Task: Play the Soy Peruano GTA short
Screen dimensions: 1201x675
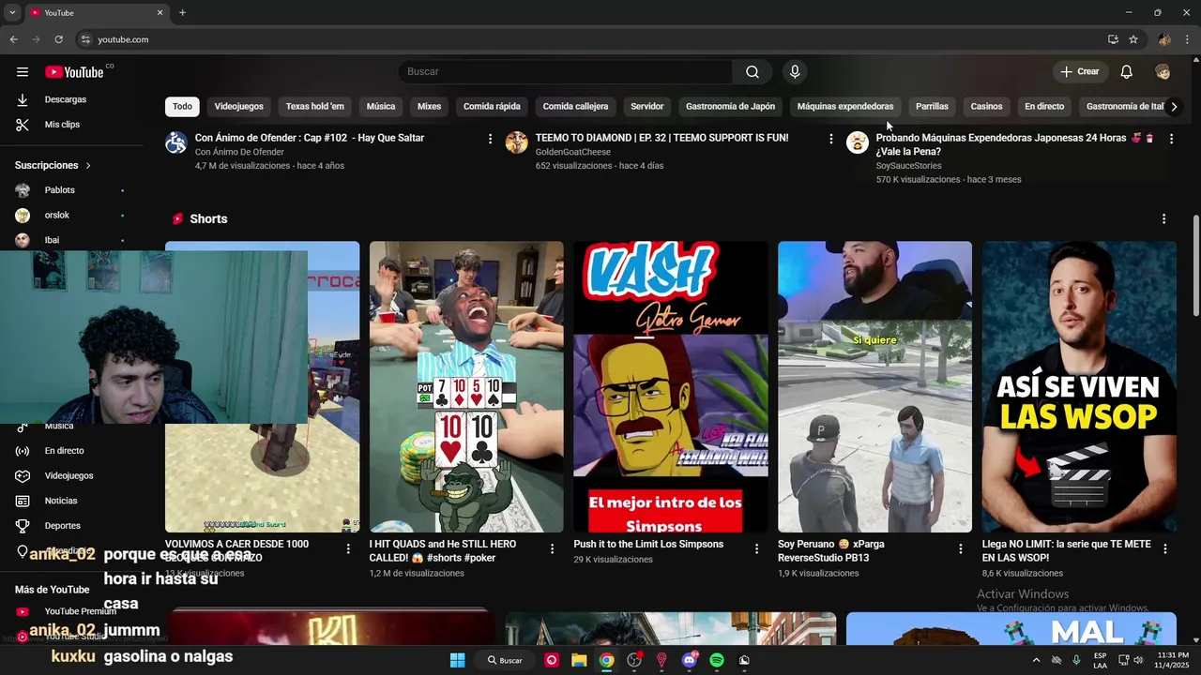Action: click(x=874, y=387)
